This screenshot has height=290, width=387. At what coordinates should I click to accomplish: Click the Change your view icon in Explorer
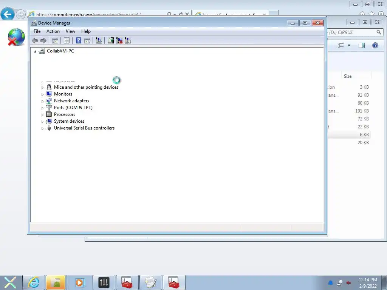click(x=341, y=45)
